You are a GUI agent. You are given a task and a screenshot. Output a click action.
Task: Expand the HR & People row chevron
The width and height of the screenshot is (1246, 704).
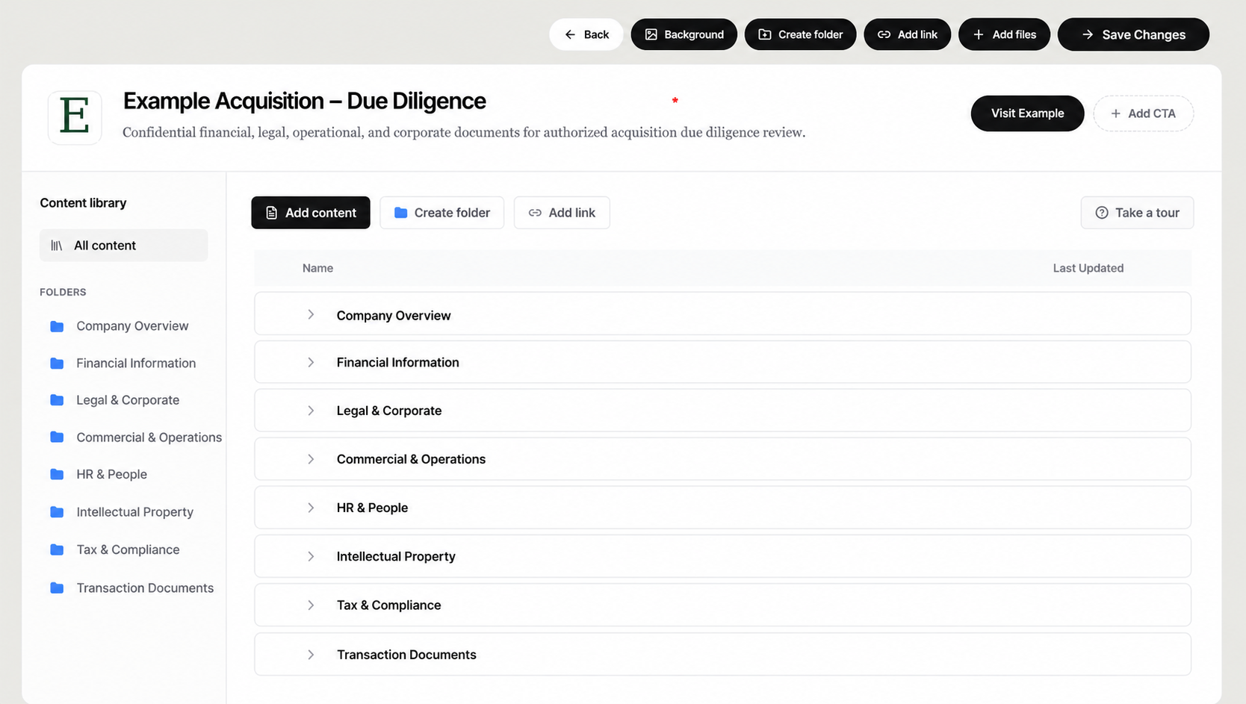coord(311,508)
